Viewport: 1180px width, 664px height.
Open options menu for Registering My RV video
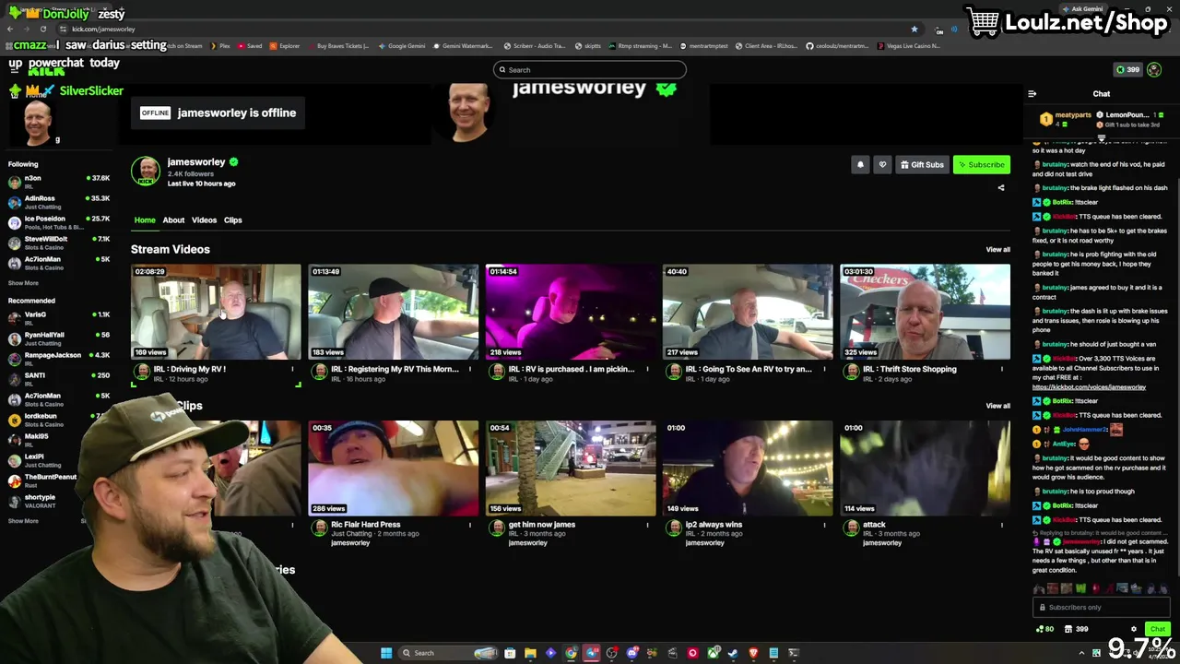[469, 370]
